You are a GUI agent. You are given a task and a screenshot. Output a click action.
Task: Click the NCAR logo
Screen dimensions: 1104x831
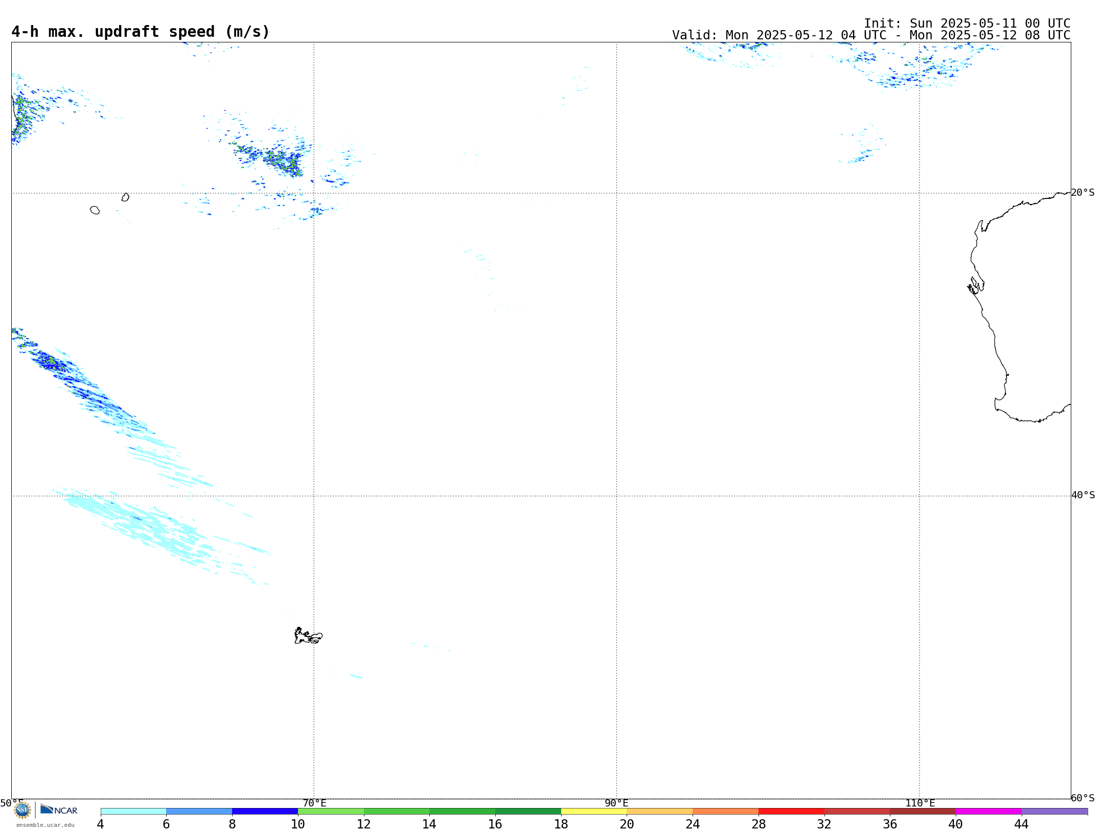[x=59, y=810]
